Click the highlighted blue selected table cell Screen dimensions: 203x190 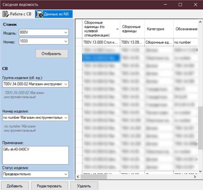(101, 58)
